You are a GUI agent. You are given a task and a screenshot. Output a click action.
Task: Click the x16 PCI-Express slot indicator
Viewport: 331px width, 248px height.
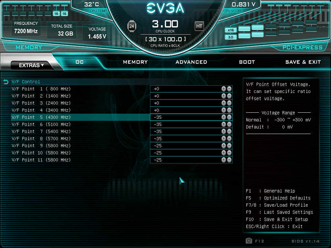[x=230, y=30]
